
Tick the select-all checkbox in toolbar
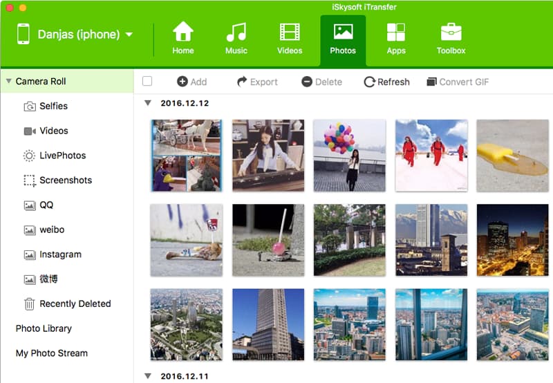147,82
